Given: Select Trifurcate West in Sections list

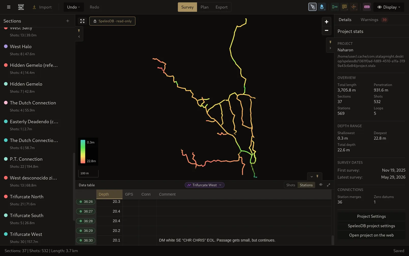Looking at the screenshot, I should pyautogui.click(x=37, y=238).
